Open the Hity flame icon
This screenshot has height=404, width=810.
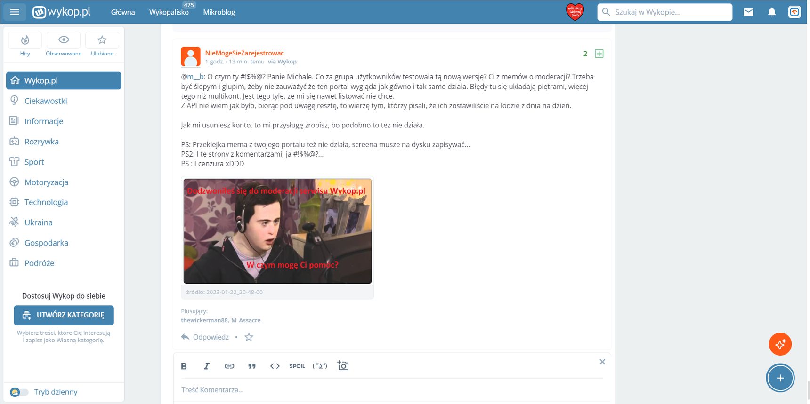(25, 45)
